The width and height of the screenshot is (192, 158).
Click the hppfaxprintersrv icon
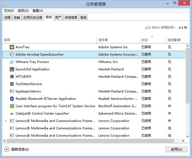click(12, 91)
